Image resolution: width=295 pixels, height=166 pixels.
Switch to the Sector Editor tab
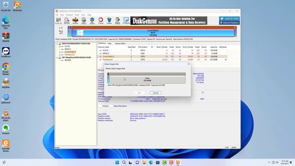(120, 43)
